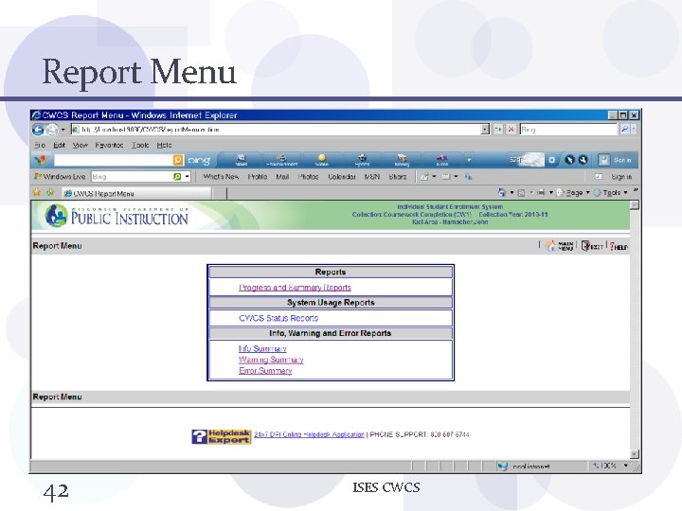Open the Progress and Summary Reports link
This screenshot has height=511, width=682.
click(295, 288)
